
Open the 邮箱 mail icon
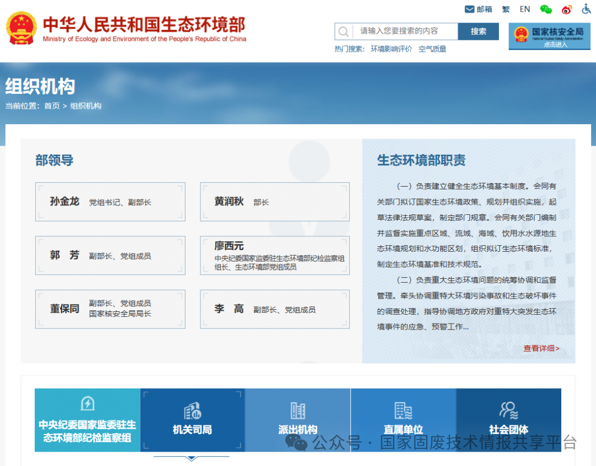tap(470, 9)
